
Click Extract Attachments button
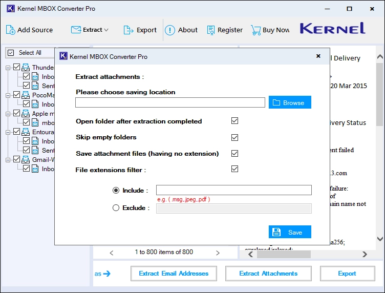click(268, 274)
